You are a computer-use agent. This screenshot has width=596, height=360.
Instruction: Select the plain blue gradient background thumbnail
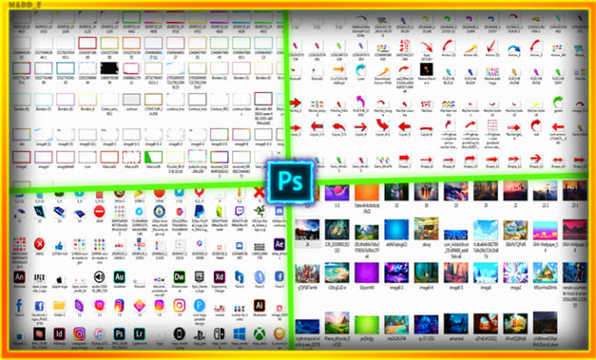pos(396,230)
